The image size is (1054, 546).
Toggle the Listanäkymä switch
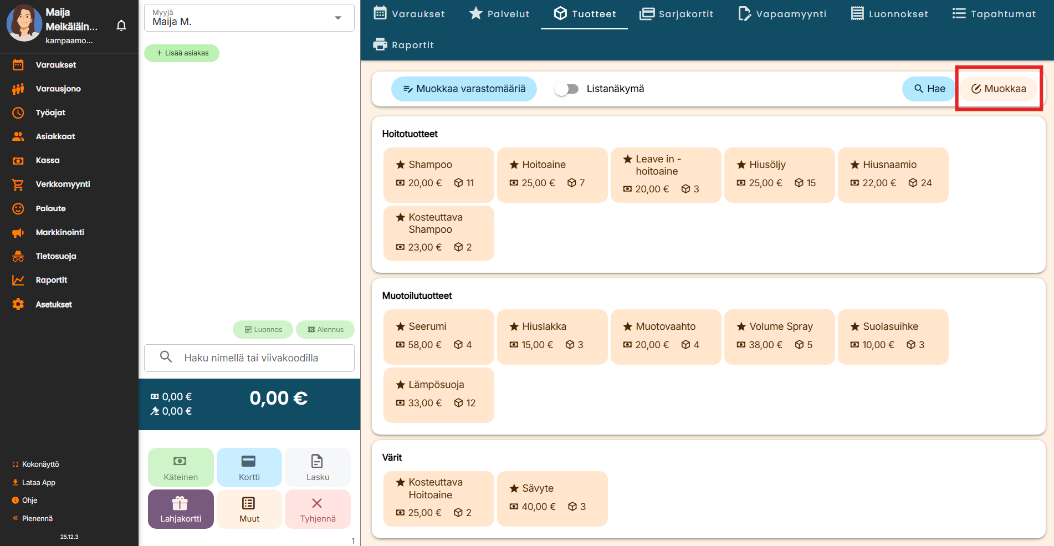(x=566, y=89)
